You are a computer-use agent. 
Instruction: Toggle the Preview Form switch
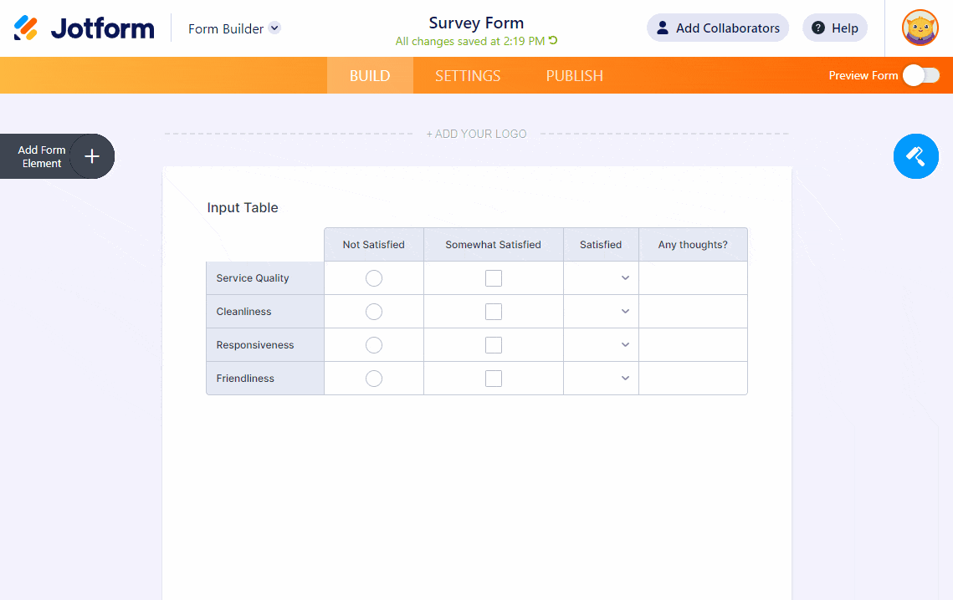tap(921, 75)
